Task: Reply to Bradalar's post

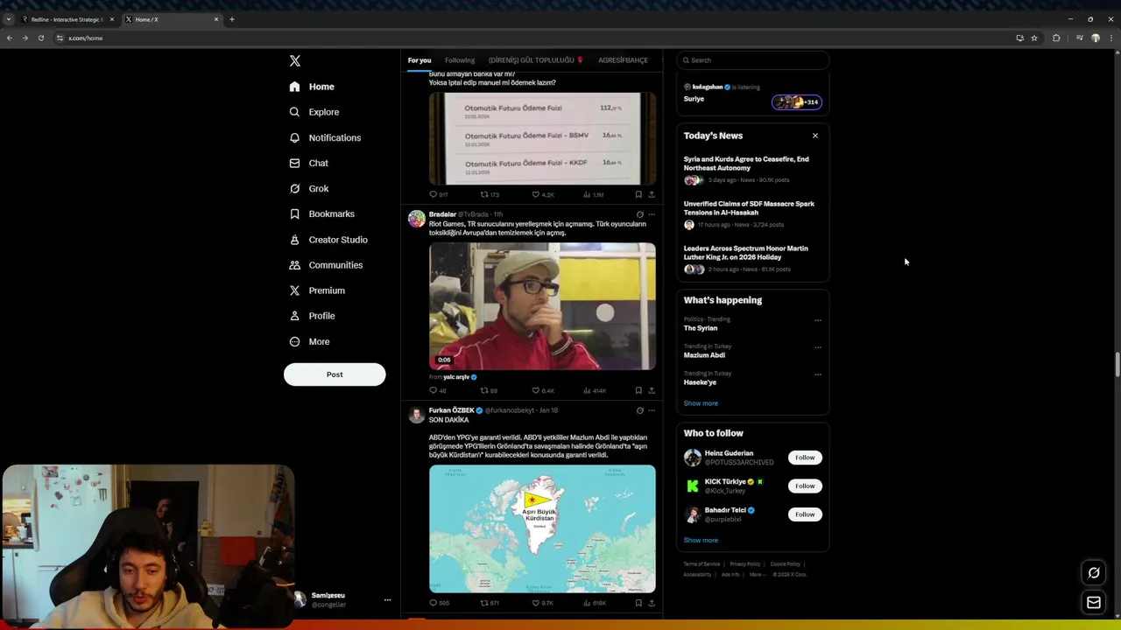Action: click(437, 390)
